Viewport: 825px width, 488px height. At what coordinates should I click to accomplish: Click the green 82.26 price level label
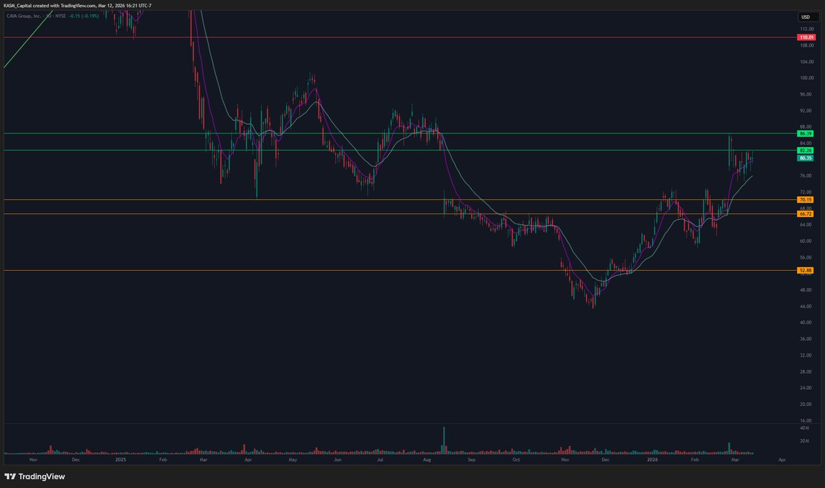pyautogui.click(x=804, y=150)
